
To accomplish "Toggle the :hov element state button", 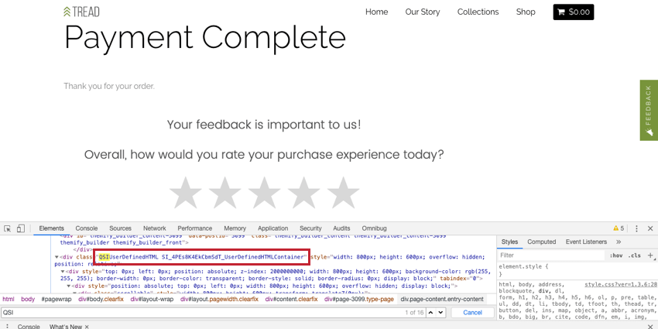I will pyautogui.click(x=616, y=255).
